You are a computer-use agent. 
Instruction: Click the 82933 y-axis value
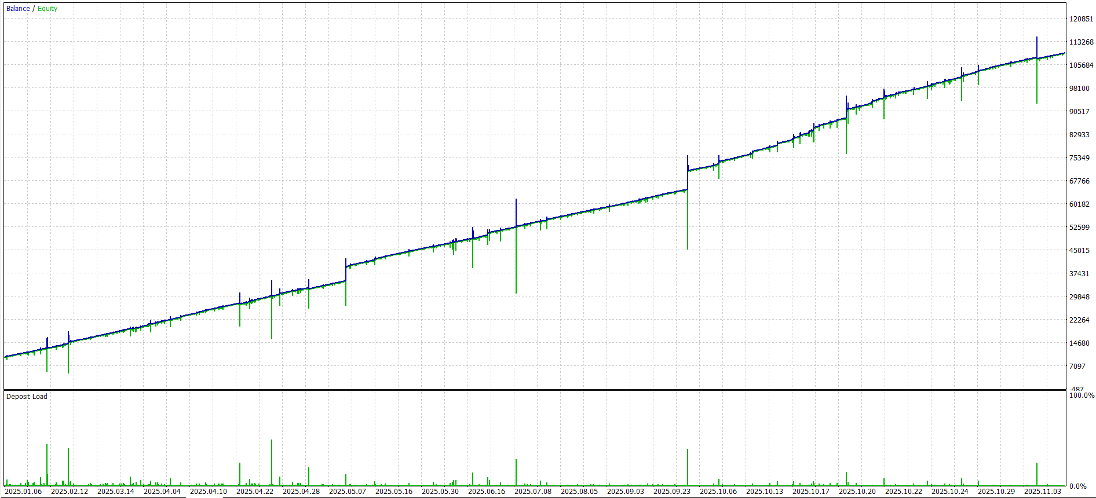point(1079,135)
